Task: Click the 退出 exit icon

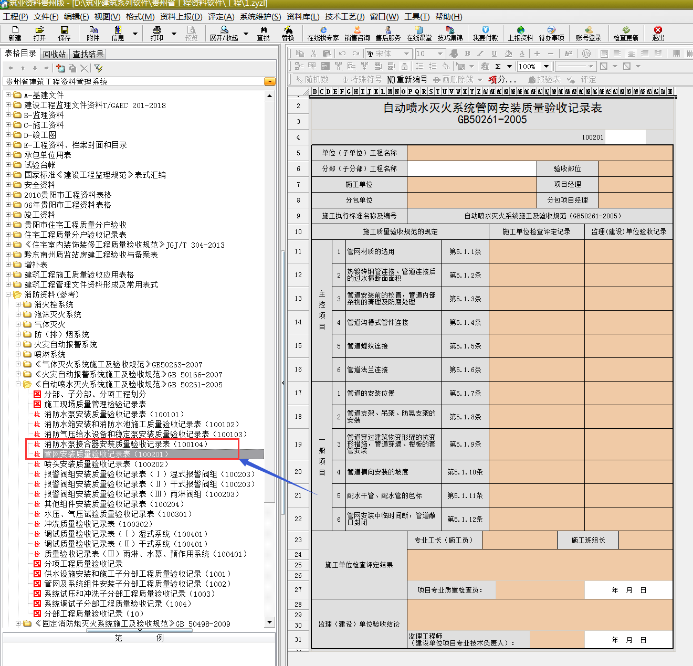Action: pyautogui.click(x=658, y=33)
